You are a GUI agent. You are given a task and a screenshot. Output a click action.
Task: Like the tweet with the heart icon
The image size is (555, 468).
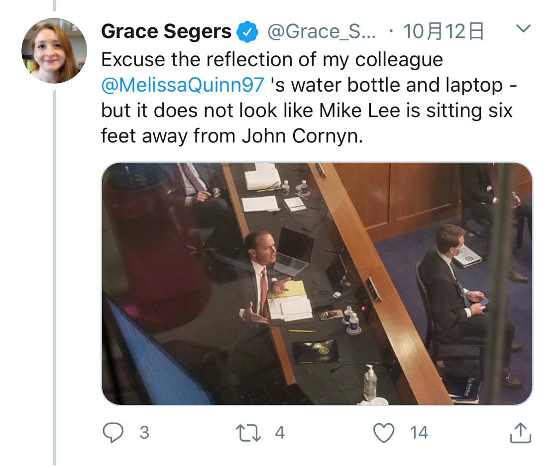(x=384, y=432)
